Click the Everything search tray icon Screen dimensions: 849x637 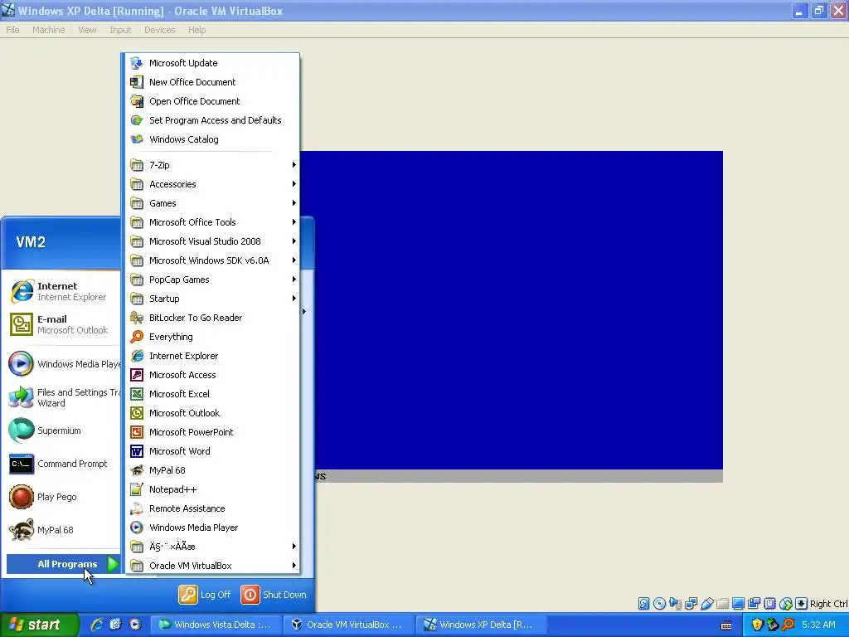click(788, 625)
